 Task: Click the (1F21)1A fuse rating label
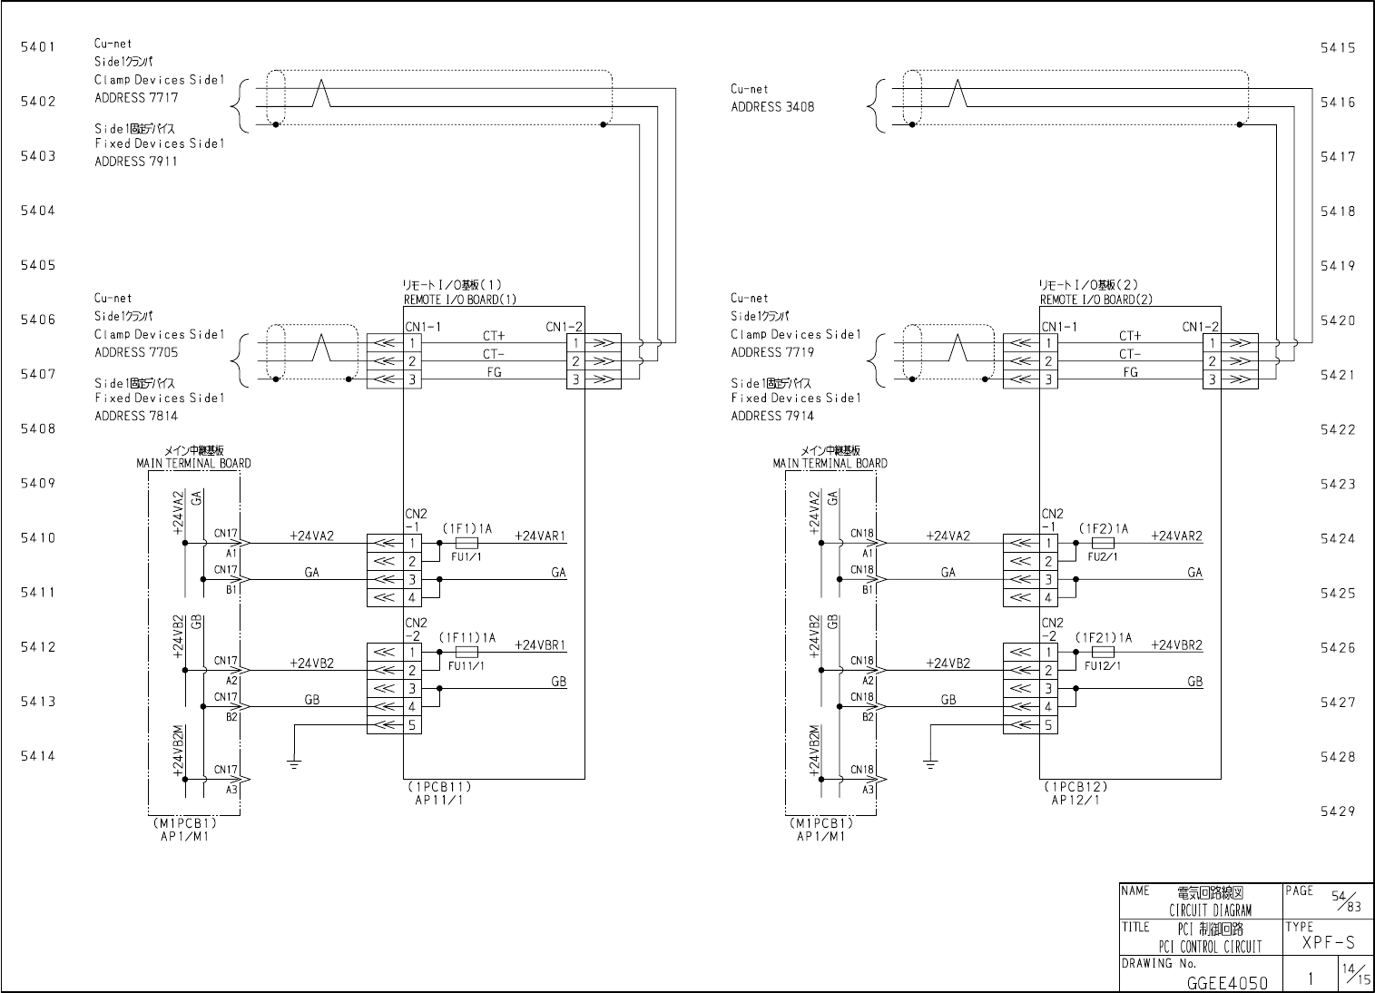tap(1104, 638)
